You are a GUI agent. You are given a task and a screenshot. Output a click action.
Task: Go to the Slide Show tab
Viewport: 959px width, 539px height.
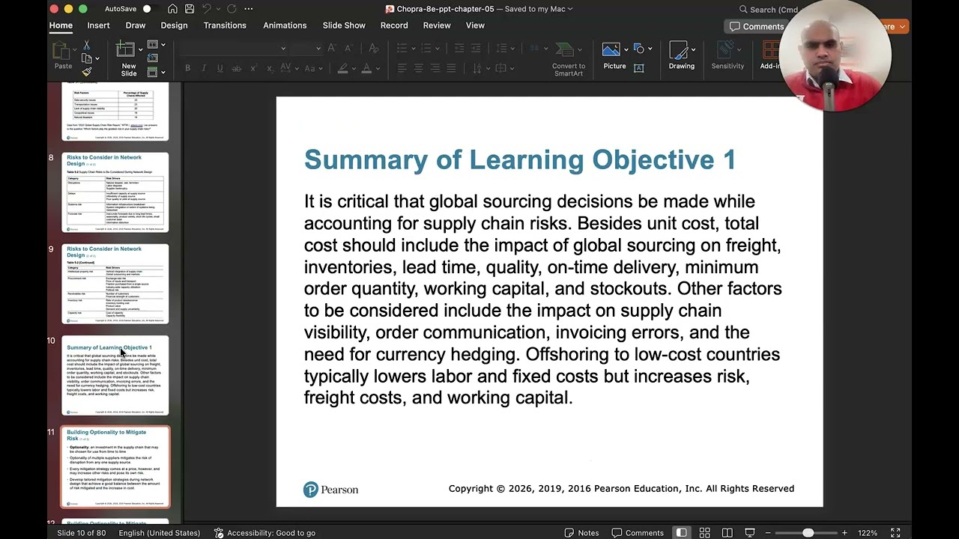pos(344,25)
